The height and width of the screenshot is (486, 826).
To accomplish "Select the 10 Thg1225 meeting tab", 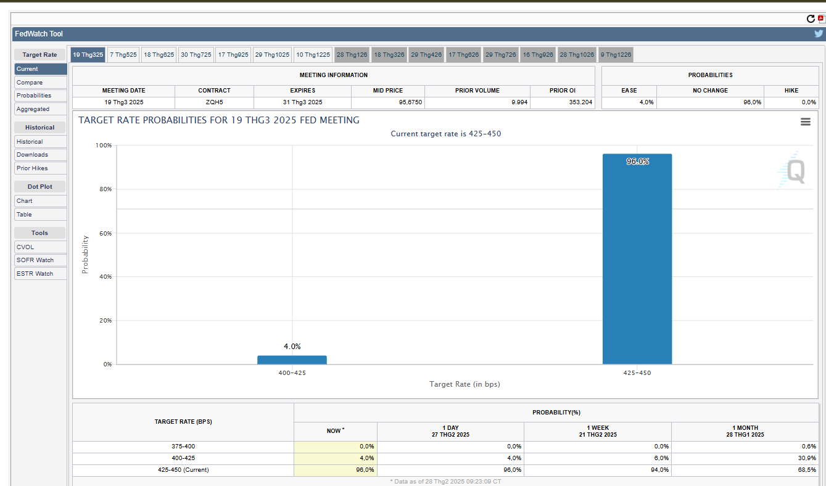I will [313, 55].
